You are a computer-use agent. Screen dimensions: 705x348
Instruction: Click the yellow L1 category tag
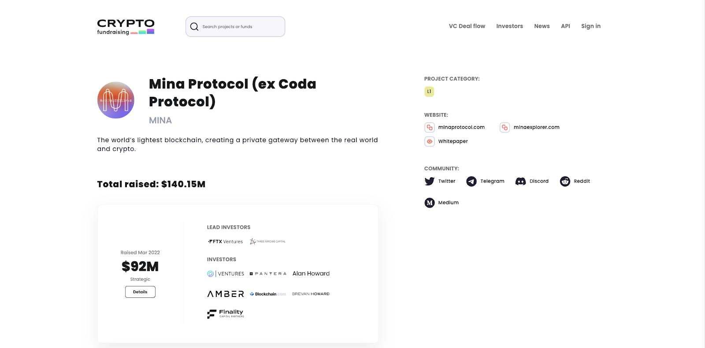(429, 92)
